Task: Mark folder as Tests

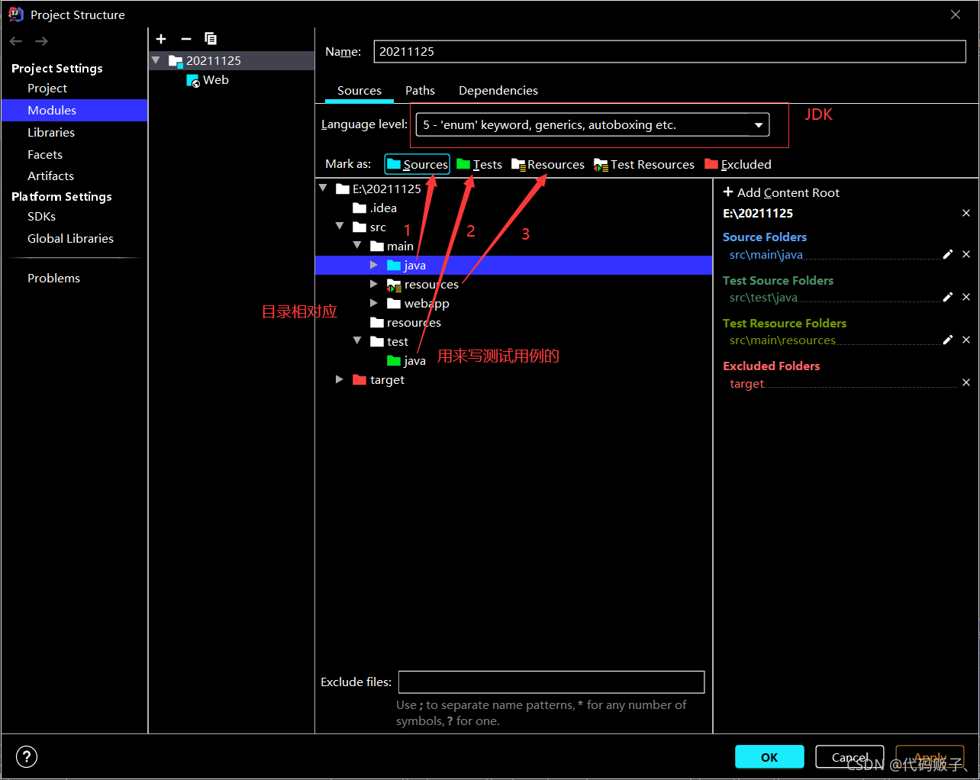Action: [x=479, y=164]
